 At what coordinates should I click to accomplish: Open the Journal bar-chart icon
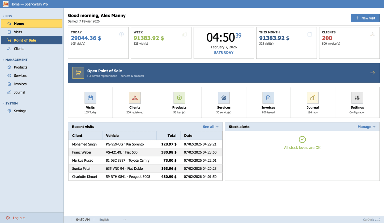(313, 98)
